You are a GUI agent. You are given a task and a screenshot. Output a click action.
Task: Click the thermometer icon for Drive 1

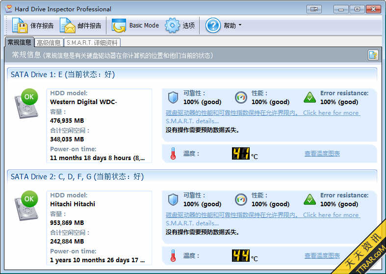point(173,154)
